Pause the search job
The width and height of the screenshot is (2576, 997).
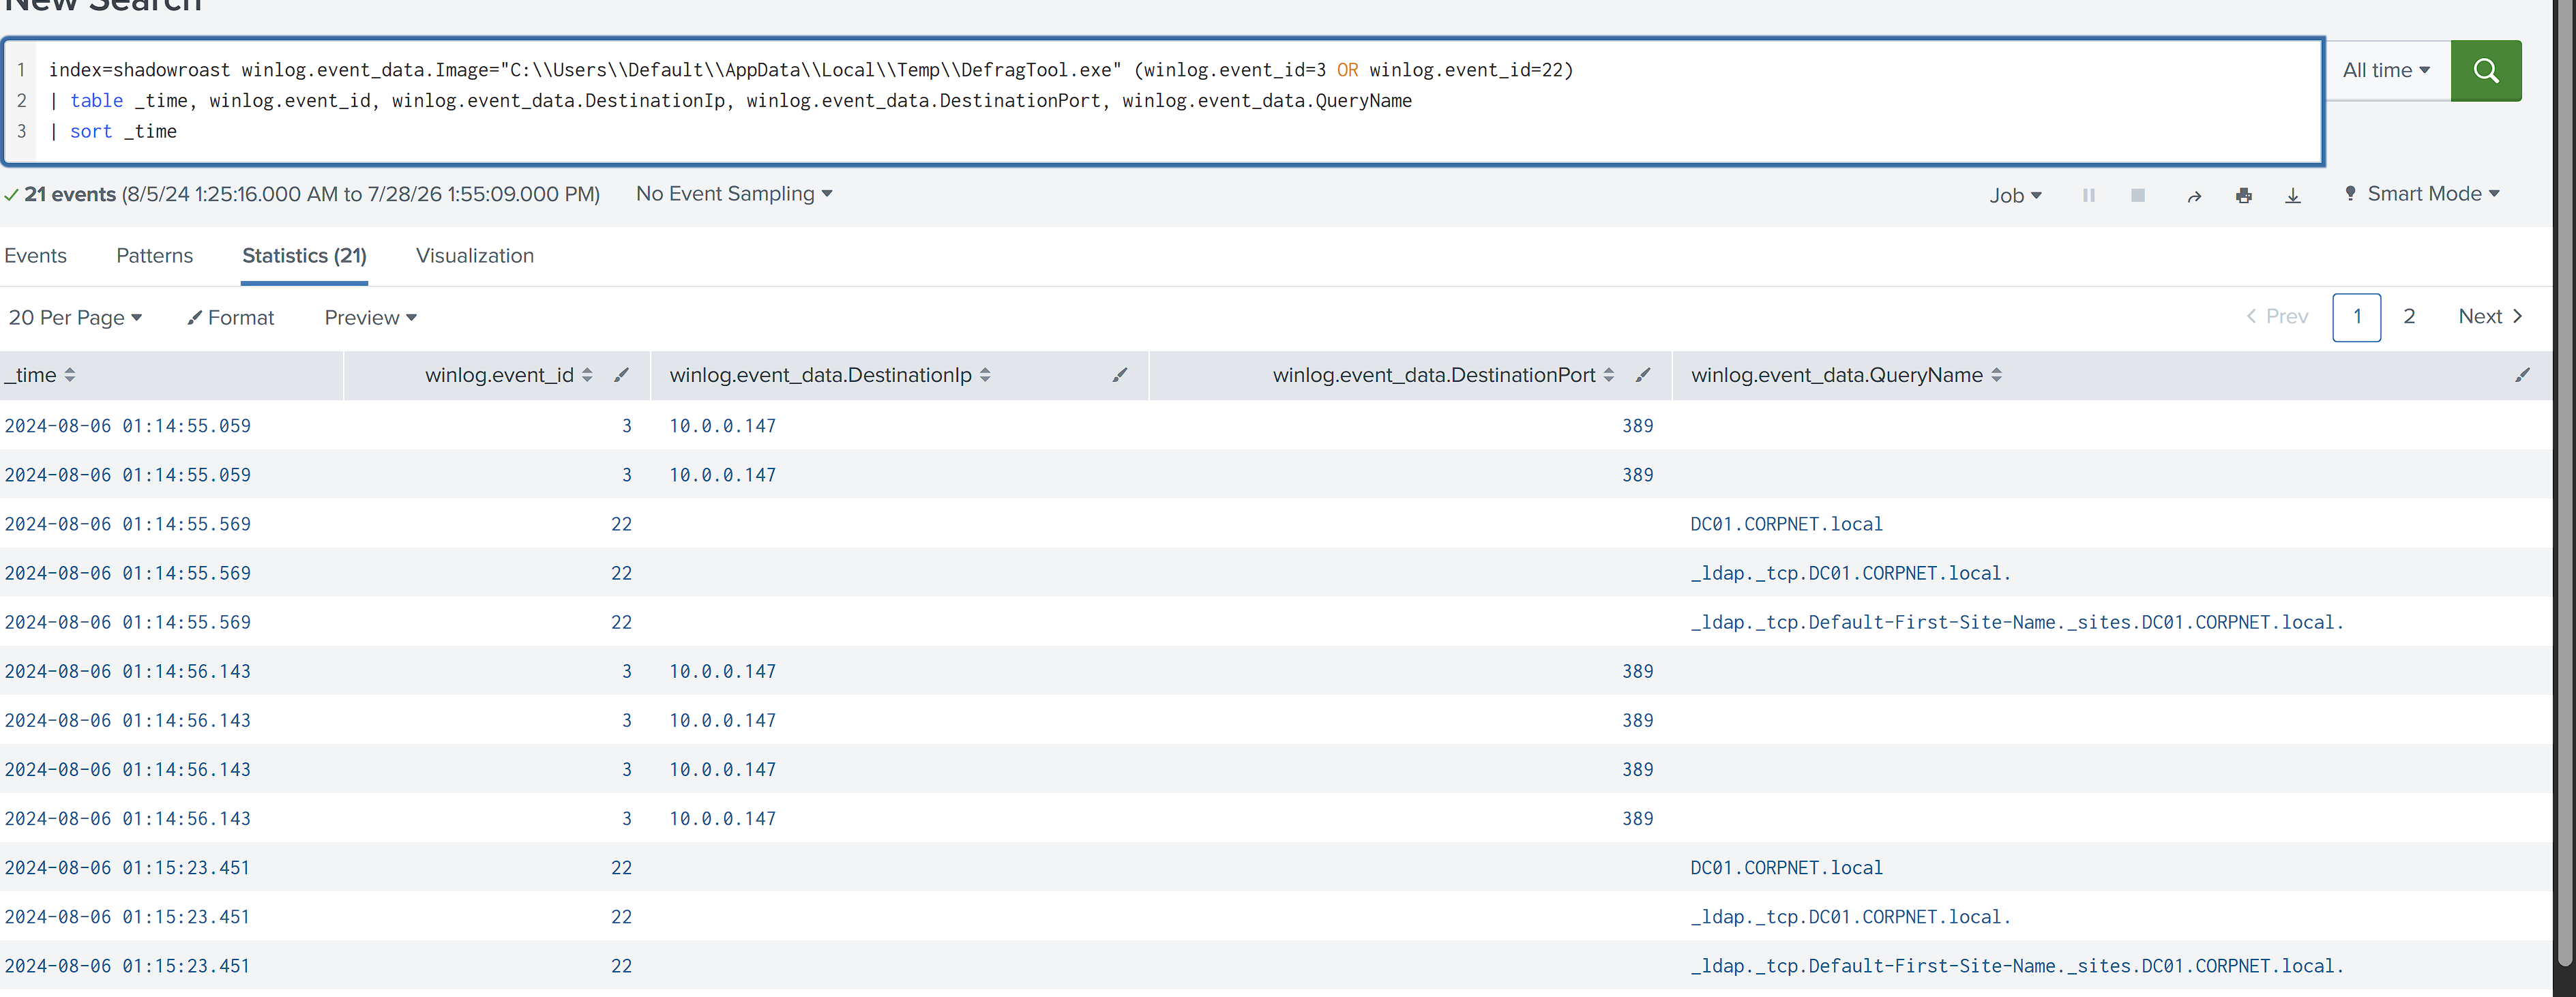click(2089, 195)
